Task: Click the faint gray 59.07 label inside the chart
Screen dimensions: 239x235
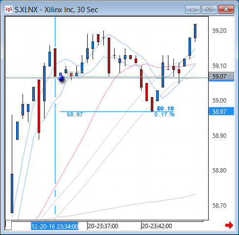Action: [x=75, y=73]
